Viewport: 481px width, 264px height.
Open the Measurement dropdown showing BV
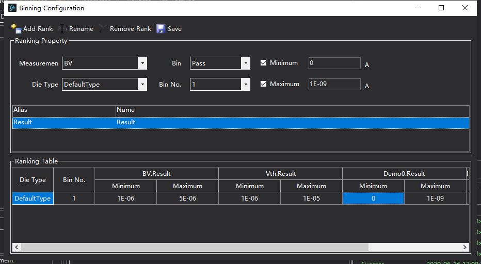[142, 63]
